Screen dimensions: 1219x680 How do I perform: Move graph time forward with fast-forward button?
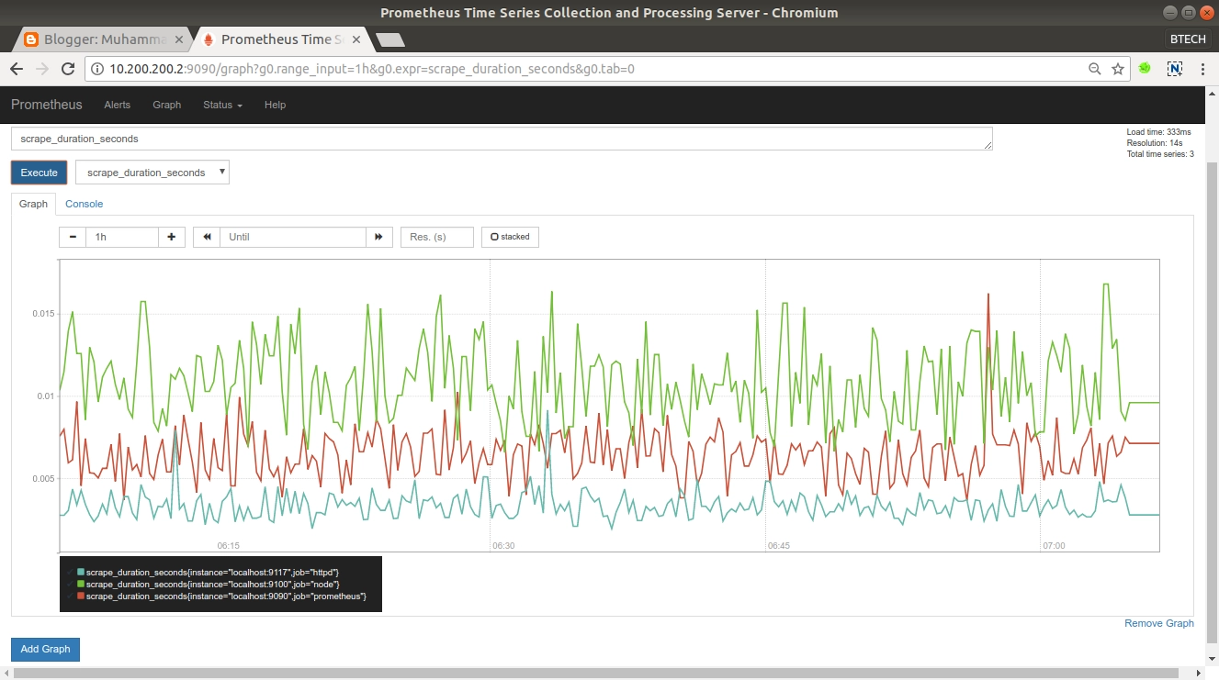tap(379, 237)
